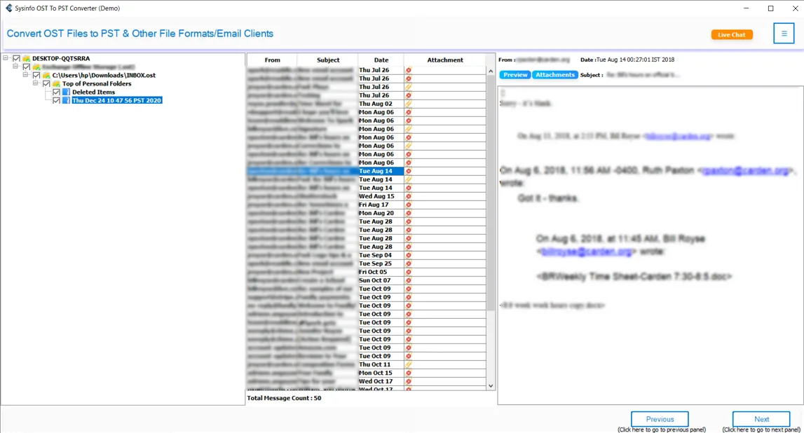This screenshot has width=804, height=433.
Task: Click the Attachment column header
Action: 444,60
